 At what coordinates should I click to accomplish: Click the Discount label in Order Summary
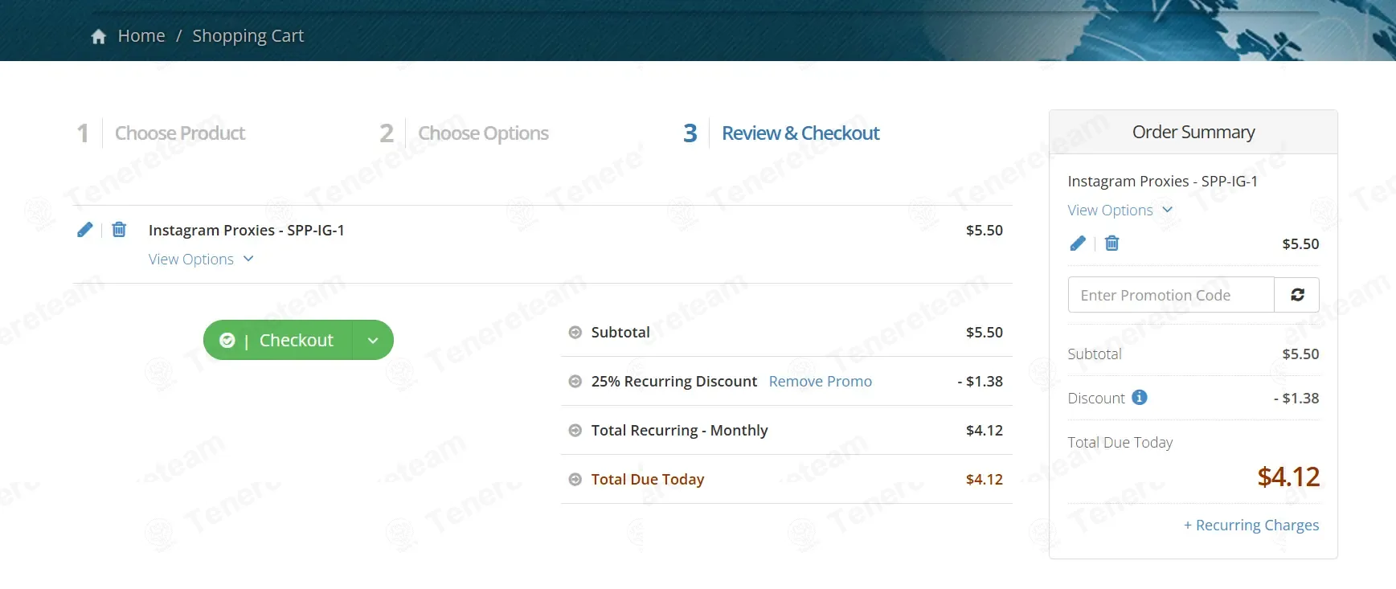(1096, 399)
